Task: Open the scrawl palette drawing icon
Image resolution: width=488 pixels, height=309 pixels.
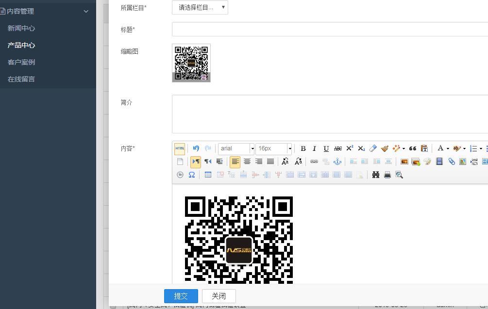Action: pos(427,162)
